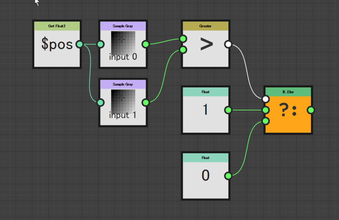Click the top input port of Greater node

click(x=183, y=39)
